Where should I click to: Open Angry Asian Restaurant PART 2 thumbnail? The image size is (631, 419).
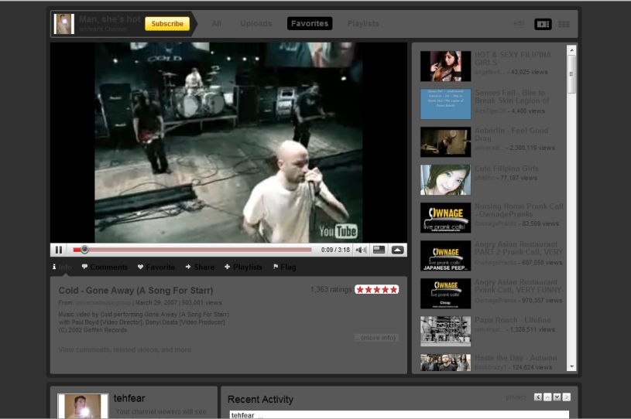tap(445, 256)
